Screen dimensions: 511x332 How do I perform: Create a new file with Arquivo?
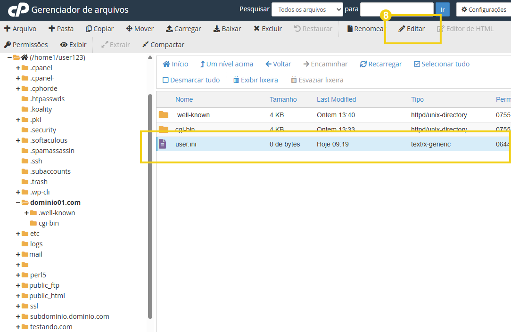point(20,29)
